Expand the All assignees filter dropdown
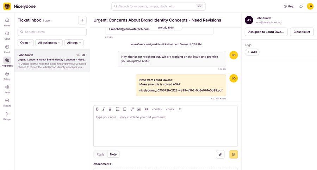The height and width of the screenshot is (170, 317). (x=49, y=43)
